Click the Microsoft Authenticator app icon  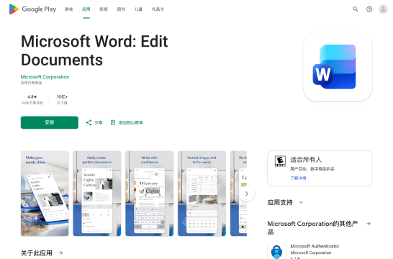(276, 251)
